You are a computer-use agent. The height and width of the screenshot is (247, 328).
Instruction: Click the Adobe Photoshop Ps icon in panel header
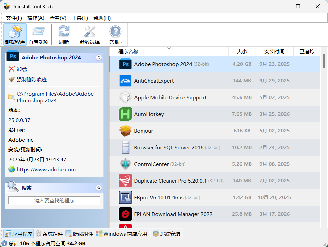click(x=12, y=57)
